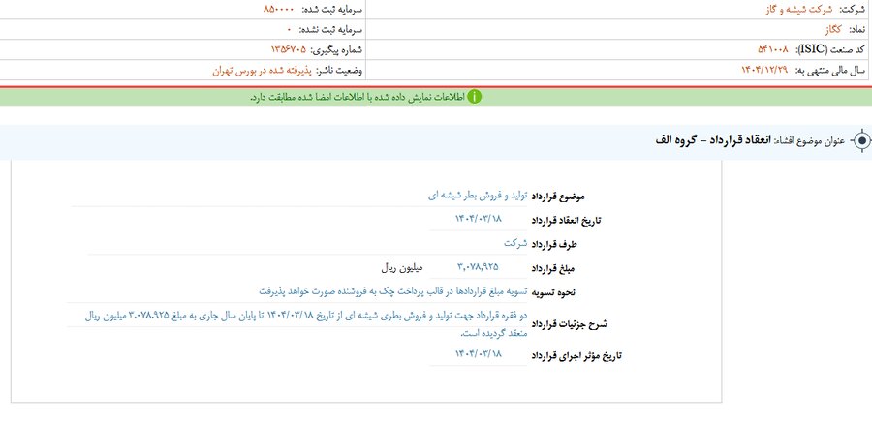Click the label نحوه تسویه
Viewport: 872px width, 424px height.
tap(553, 292)
